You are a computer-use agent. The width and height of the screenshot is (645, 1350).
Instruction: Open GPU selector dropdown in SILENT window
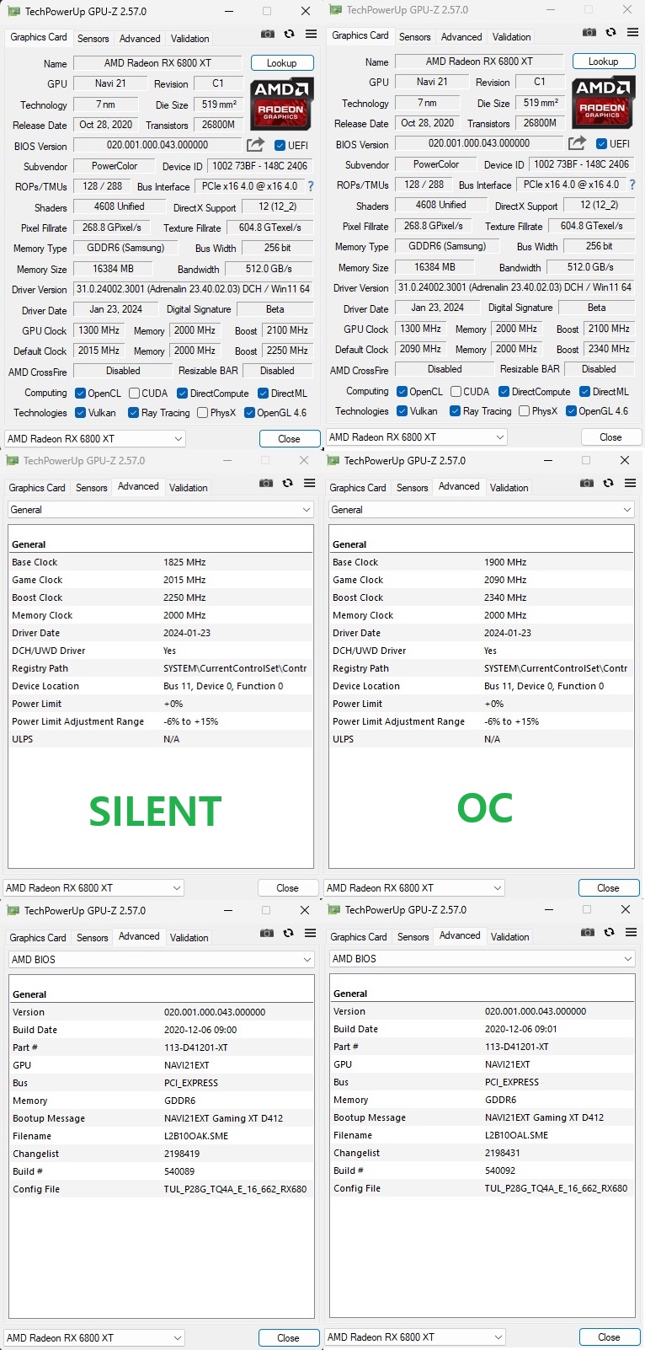click(x=93, y=888)
